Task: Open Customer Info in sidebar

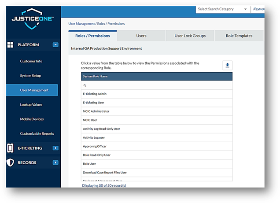Action: coord(31,61)
